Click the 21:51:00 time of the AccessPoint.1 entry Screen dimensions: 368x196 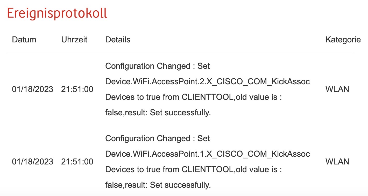pos(77,162)
